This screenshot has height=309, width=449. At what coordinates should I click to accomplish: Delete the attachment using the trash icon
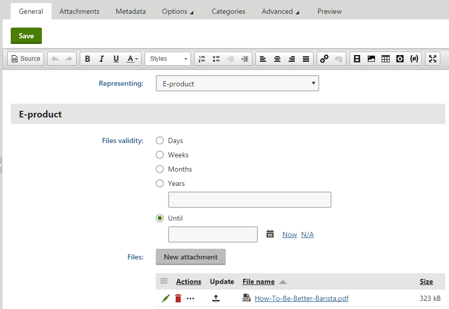(177, 298)
